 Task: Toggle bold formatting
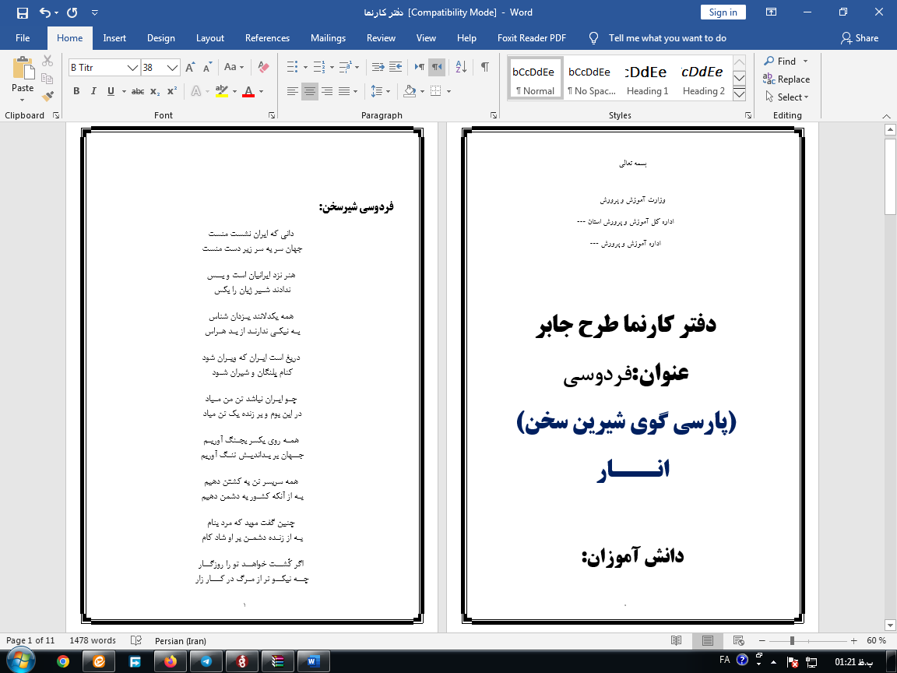click(76, 91)
